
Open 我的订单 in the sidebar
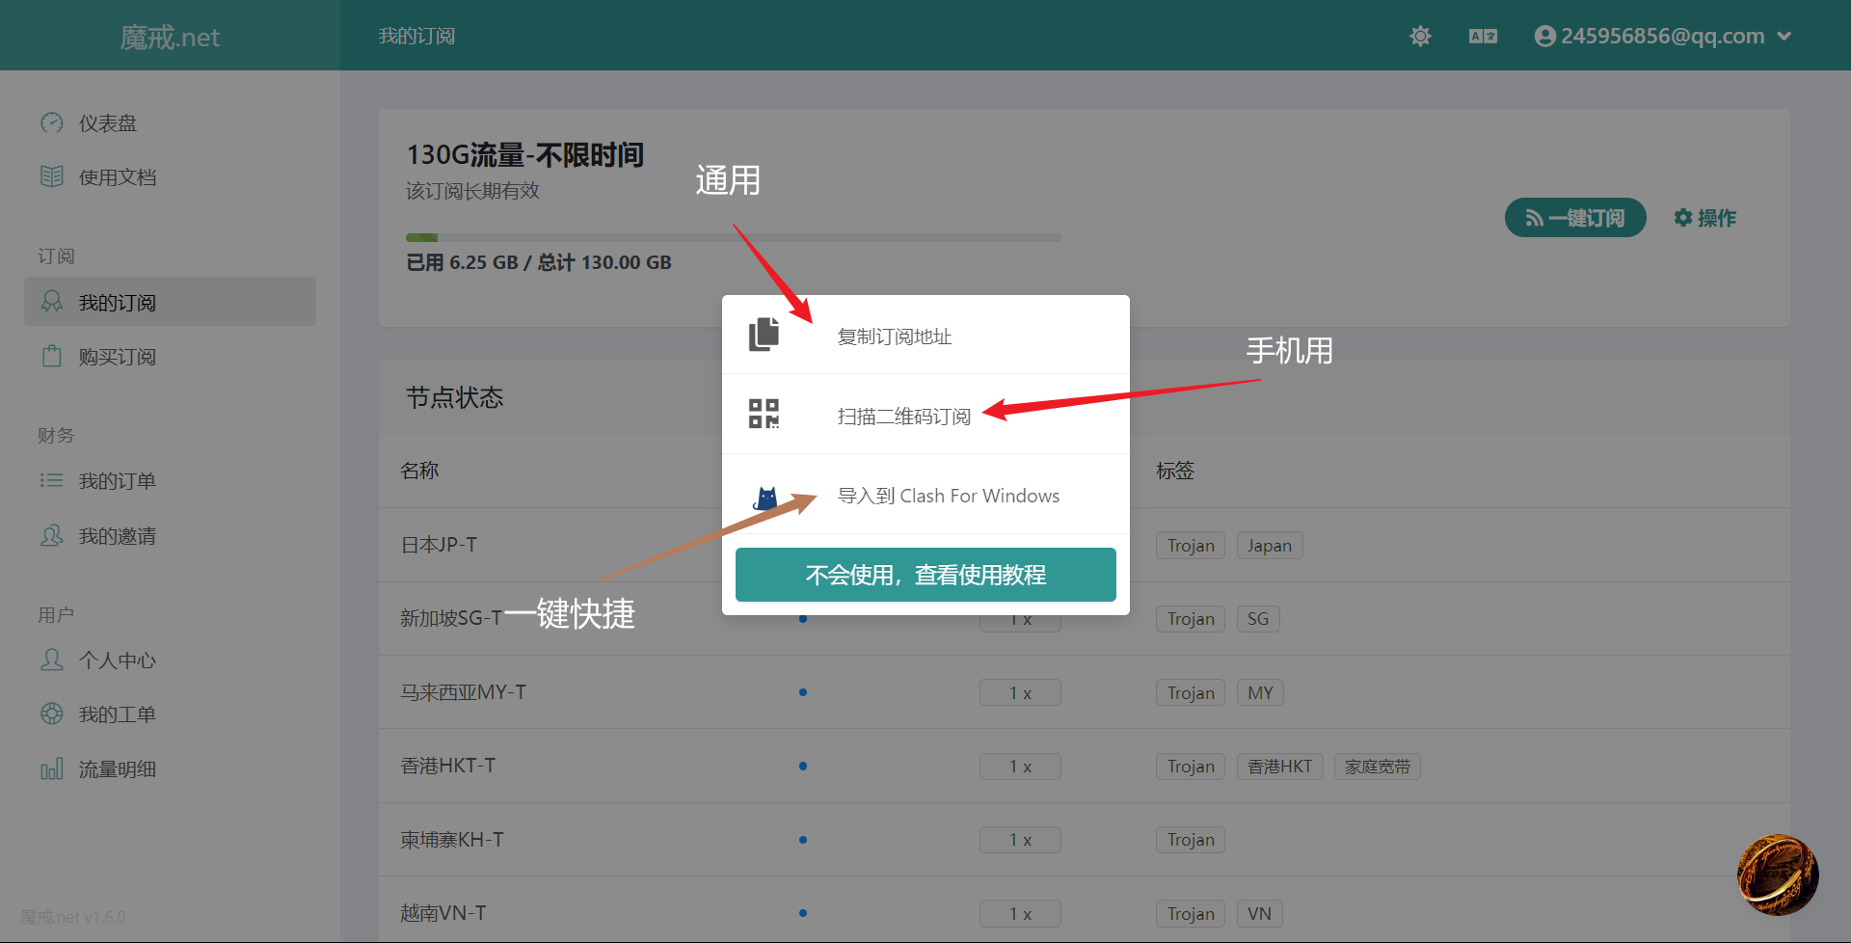[170, 480]
